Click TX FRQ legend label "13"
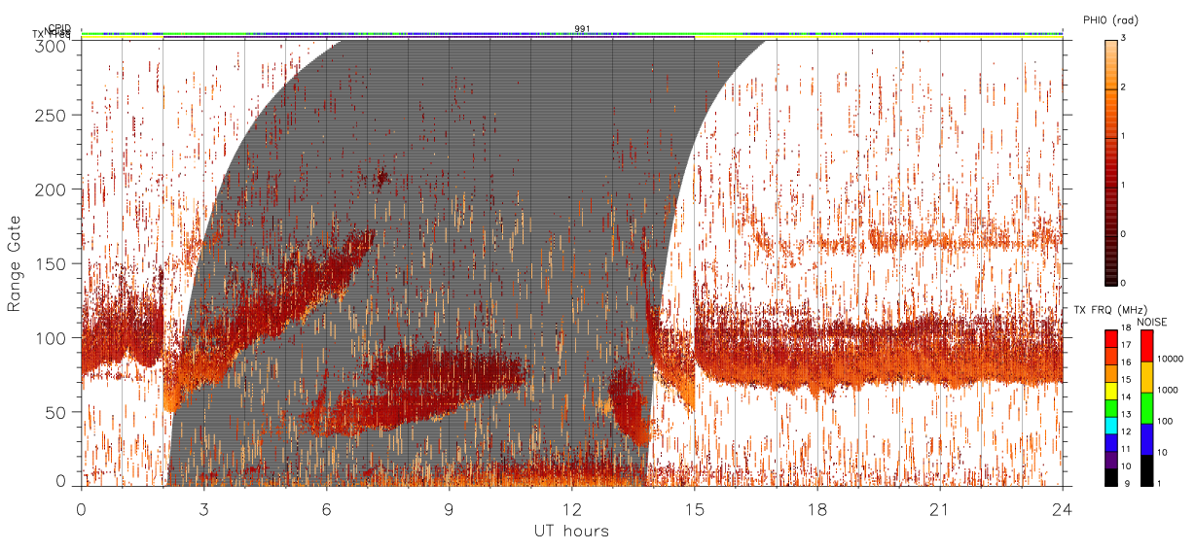The width and height of the screenshot is (1195, 551). [x=1126, y=414]
